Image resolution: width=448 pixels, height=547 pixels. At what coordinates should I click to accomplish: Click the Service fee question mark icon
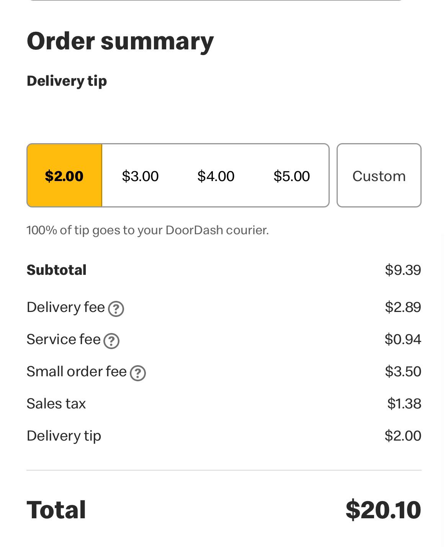point(111,341)
